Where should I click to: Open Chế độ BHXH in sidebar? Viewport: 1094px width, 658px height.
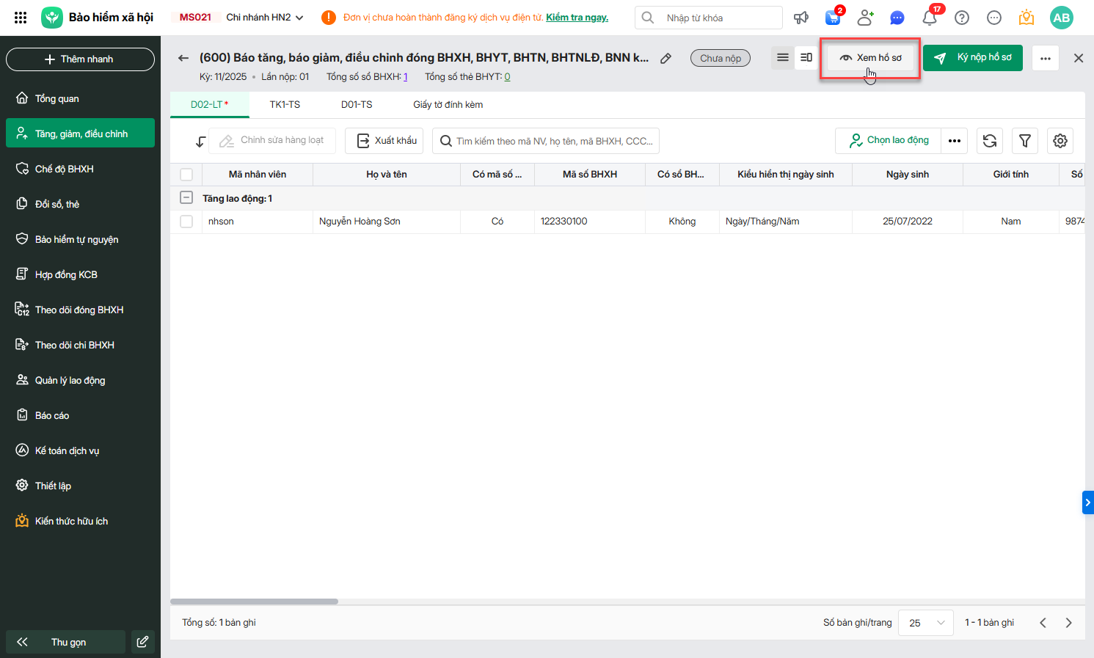(80, 169)
